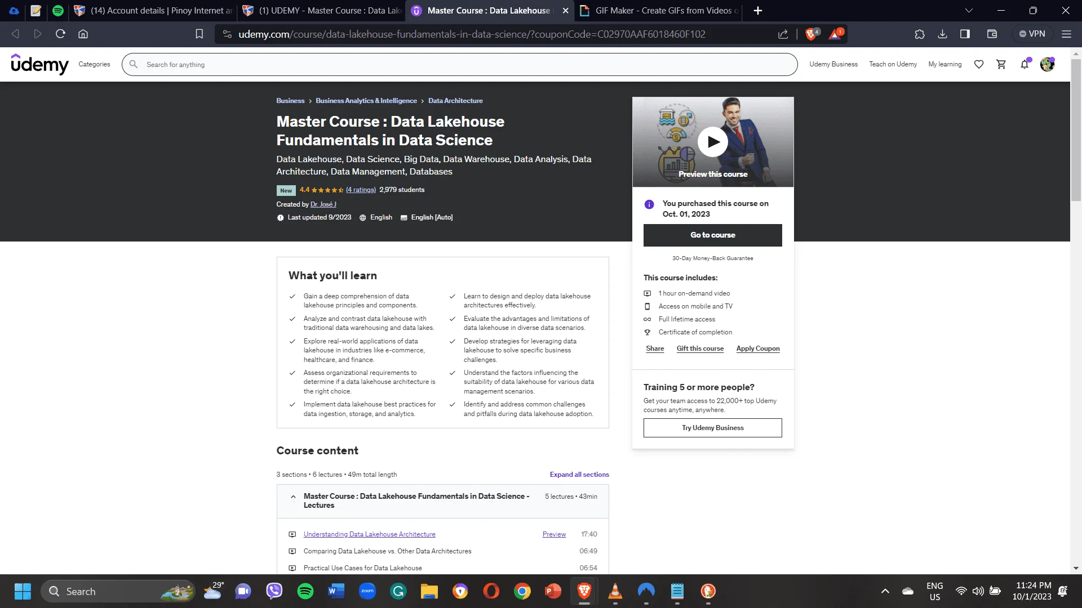1082x608 pixels.
Task: Go forward using the browser forward arrow
Action: pyautogui.click(x=38, y=34)
